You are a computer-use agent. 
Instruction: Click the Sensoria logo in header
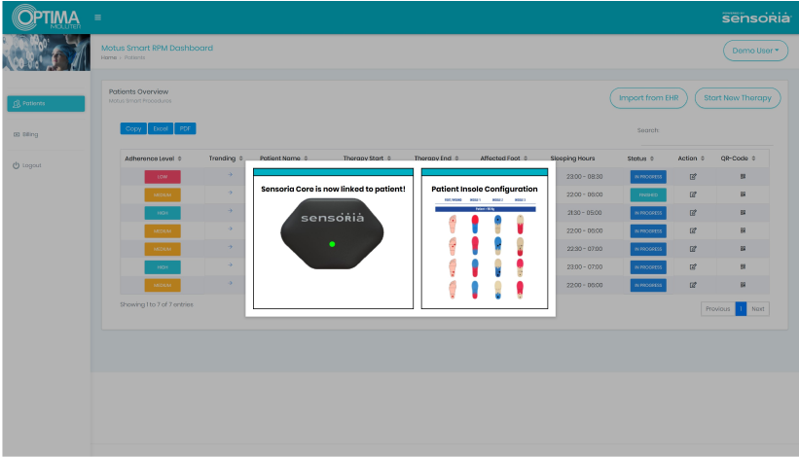click(753, 17)
